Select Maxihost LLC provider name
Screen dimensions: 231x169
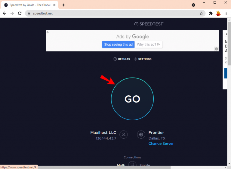[x=103, y=132]
